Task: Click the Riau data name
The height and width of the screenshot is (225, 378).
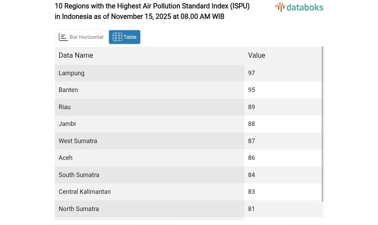Action: pyautogui.click(x=65, y=107)
